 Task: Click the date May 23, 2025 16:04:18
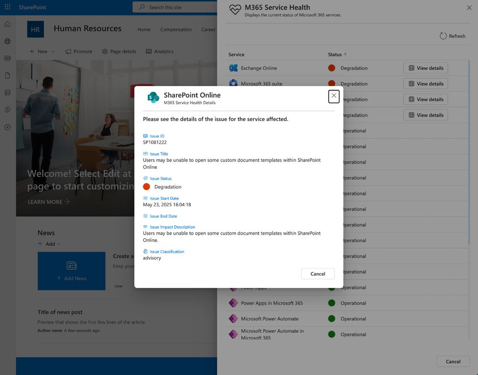click(x=167, y=204)
